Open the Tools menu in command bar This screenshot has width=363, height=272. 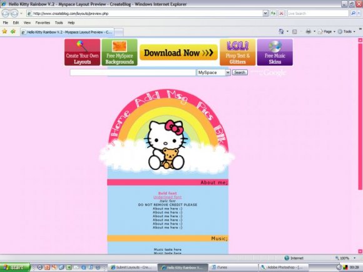click(x=346, y=31)
